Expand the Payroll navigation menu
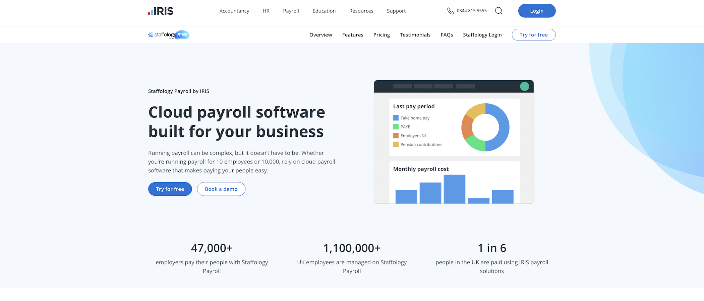 [291, 11]
